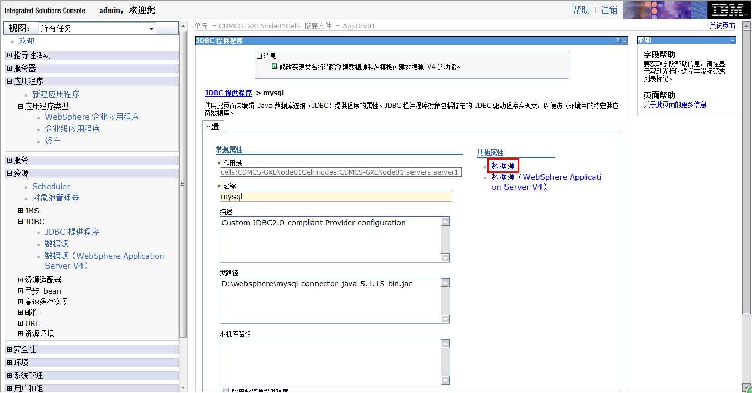Screen dimensions: 752x393
Task: Click the help question mark in JDBC panel title
Action: 618,41
